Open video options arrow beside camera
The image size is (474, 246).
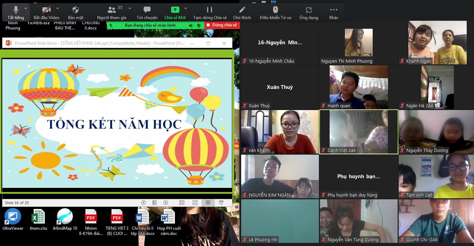coord(58,8)
